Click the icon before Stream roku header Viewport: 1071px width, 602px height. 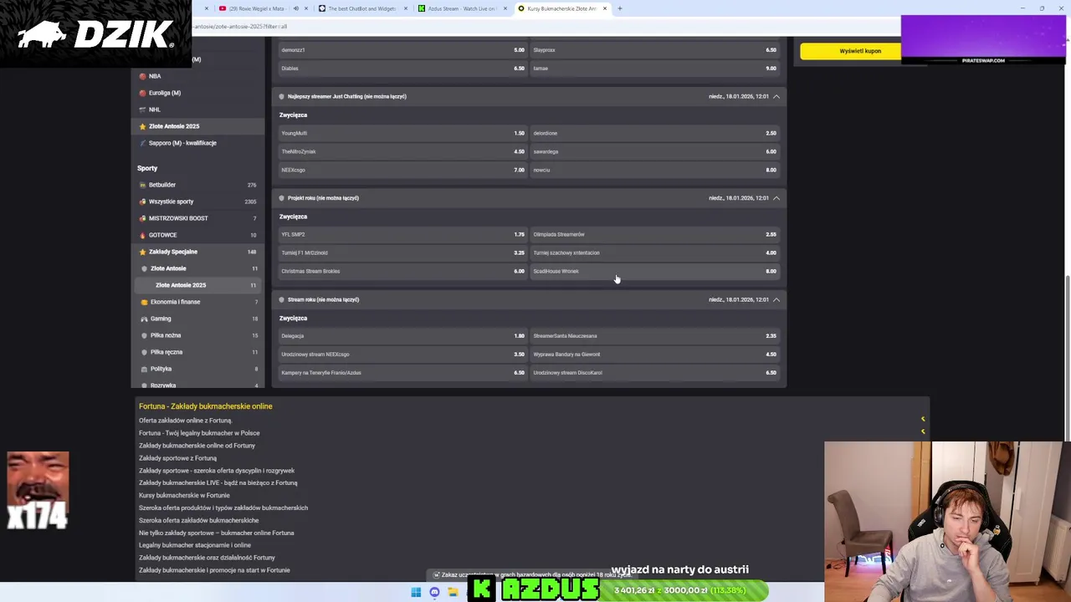click(281, 299)
